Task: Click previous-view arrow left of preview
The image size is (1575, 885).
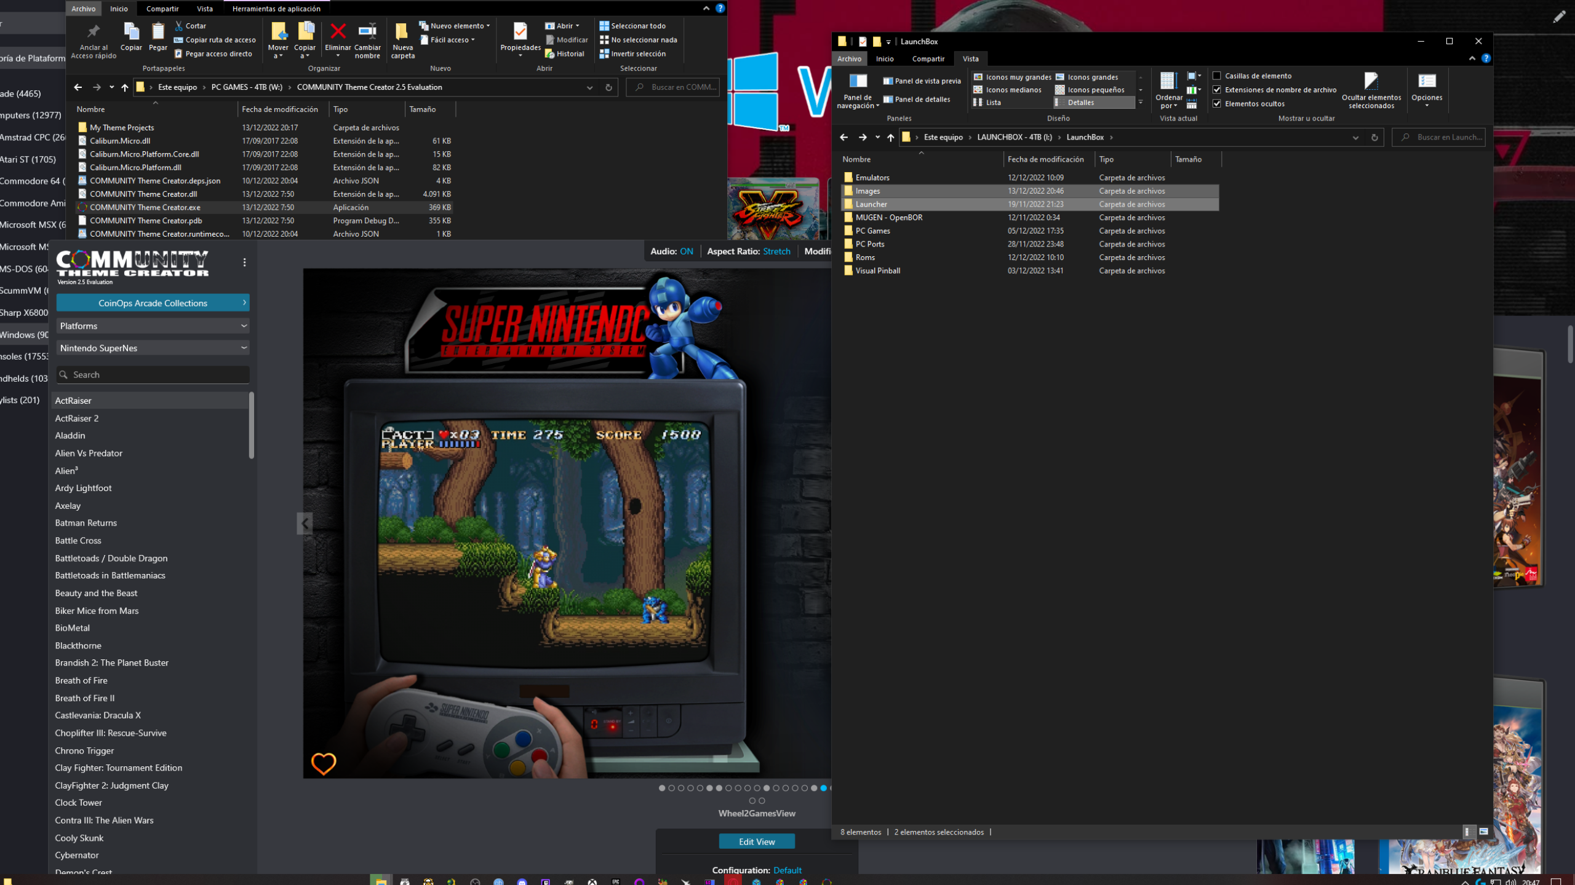Action: (x=305, y=524)
